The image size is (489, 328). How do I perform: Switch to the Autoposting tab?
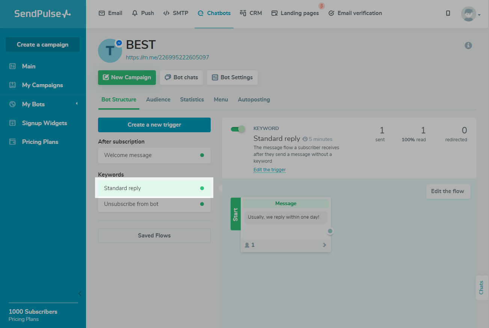254,100
